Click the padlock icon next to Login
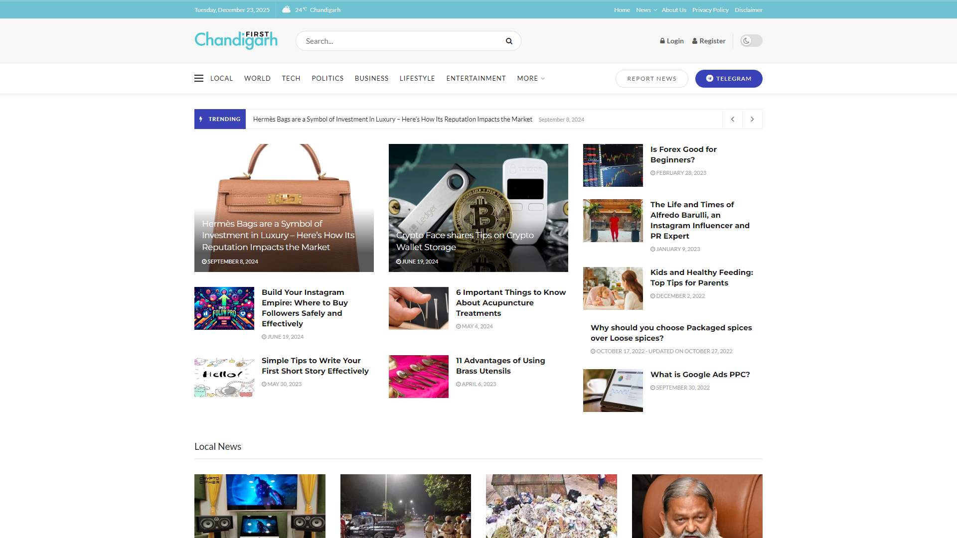Image resolution: width=957 pixels, height=538 pixels. point(663,41)
